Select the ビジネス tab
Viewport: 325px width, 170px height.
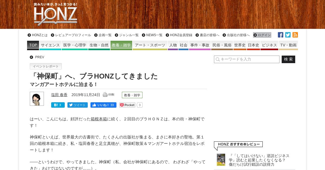click(x=269, y=45)
